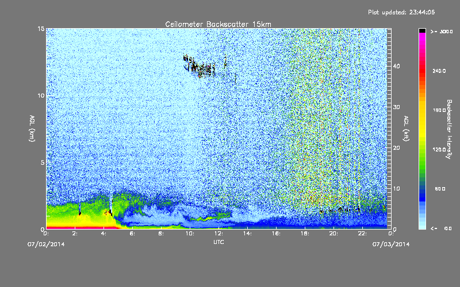Select the "Backscatter Intensity" colorbar title
This screenshot has height=287, width=460.
[x=449, y=129]
